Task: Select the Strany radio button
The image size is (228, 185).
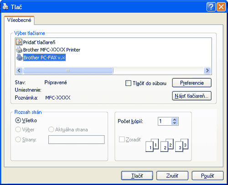Action: pos(18,139)
